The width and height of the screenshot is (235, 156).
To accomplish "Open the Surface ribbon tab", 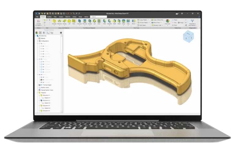I will [x=49, y=17].
